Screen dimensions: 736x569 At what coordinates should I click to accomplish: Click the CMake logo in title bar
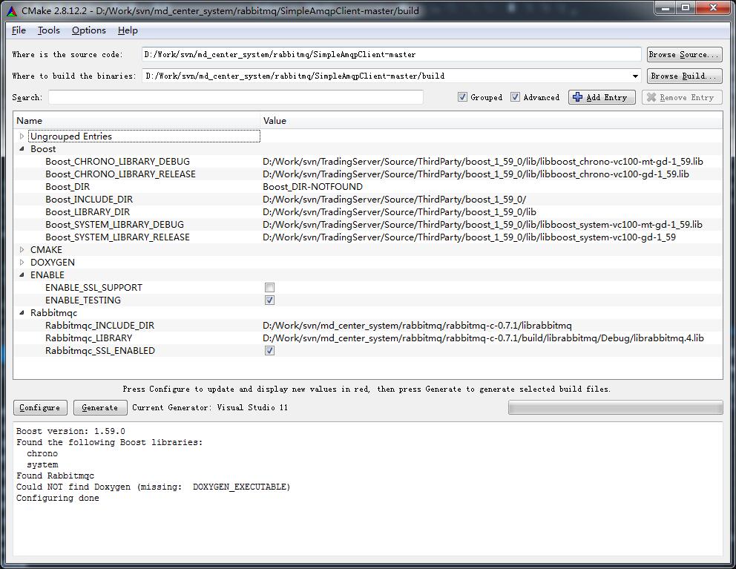click(12, 10)
